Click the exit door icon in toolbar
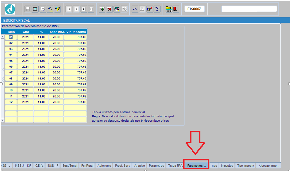The image size is (290, 171). pyautogui.click(x=176, y=9)
